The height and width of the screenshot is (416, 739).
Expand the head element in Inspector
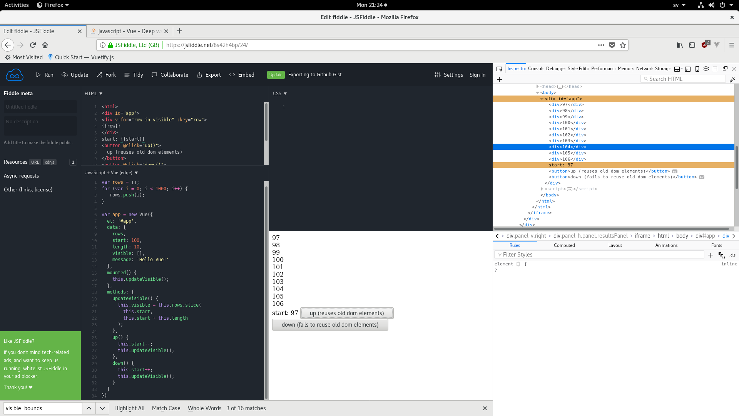[537, 86]
